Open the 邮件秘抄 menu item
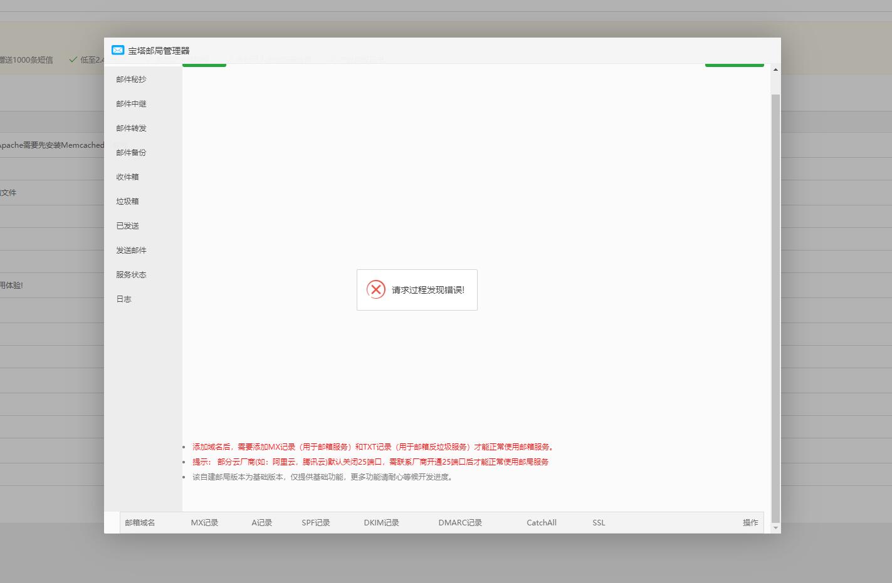892x583 pixels. pos(131,80)
